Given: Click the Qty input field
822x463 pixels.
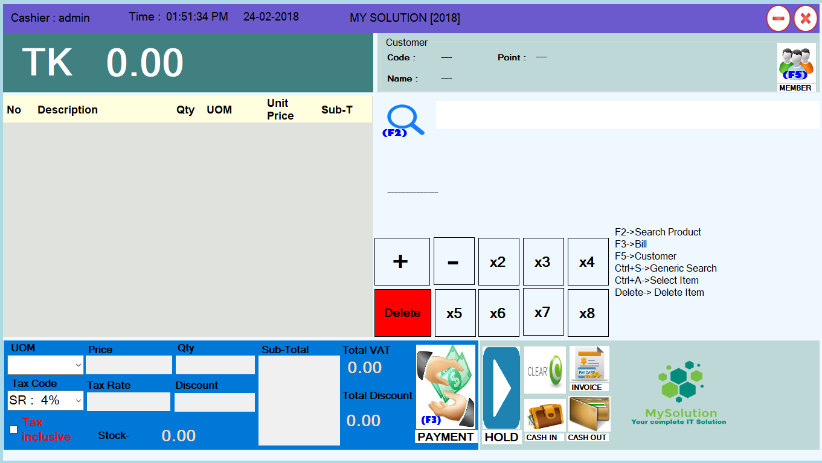Looking at the screenshot, I should [214, 365].
